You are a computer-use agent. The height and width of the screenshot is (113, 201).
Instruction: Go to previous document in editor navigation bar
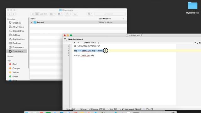[74, 43]
